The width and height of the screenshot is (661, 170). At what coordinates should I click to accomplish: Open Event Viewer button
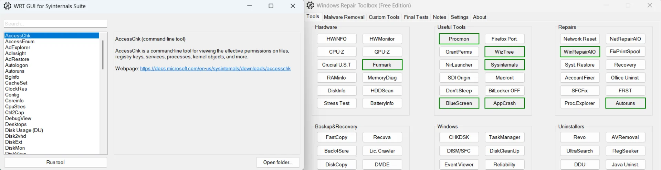click(459, 165)
